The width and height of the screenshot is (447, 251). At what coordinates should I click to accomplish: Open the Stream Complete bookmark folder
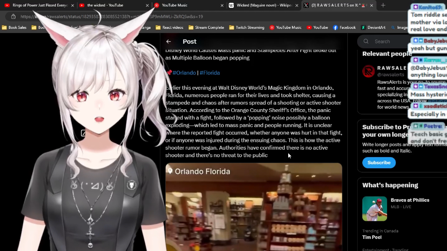(x=206, y=27)
